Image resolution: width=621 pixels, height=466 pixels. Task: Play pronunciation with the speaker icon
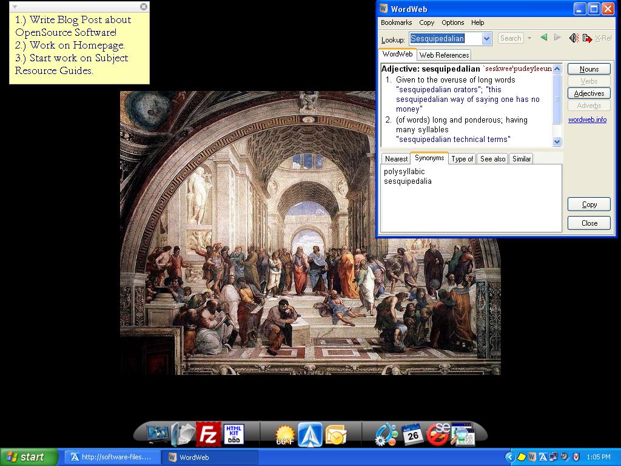pyautogui.click(x=574, y=38)
